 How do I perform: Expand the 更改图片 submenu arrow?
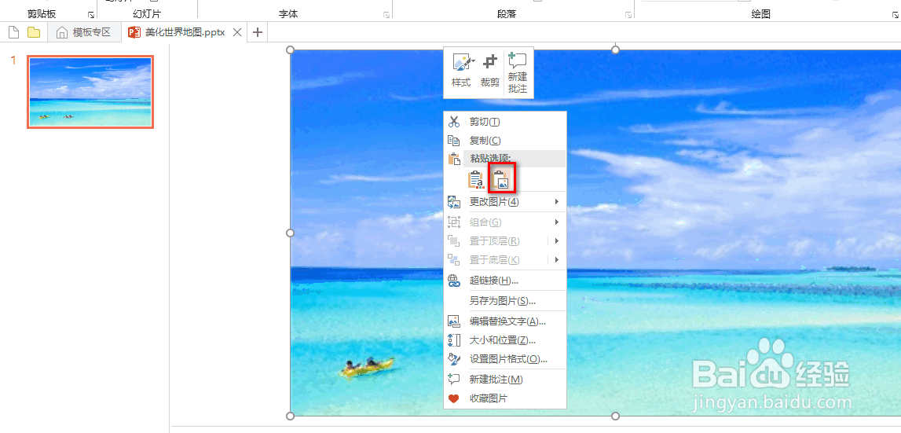(556, 202)
